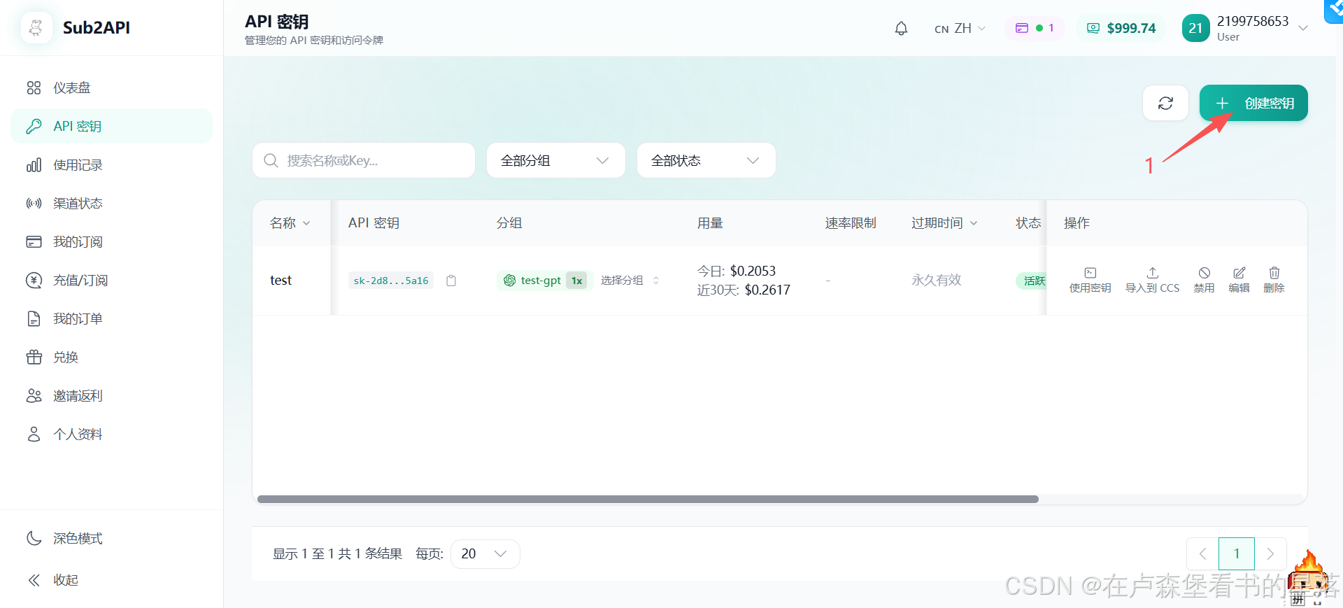Go to 使用记录 usage records
Screen dimensions: 1343x608
[111, 165]
